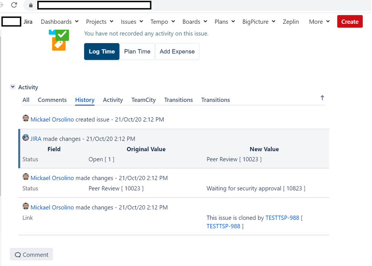The width and height of the screenshot is (372, 266).
Task: Open the Plans dropdown
Action: [x=225, y=22]
